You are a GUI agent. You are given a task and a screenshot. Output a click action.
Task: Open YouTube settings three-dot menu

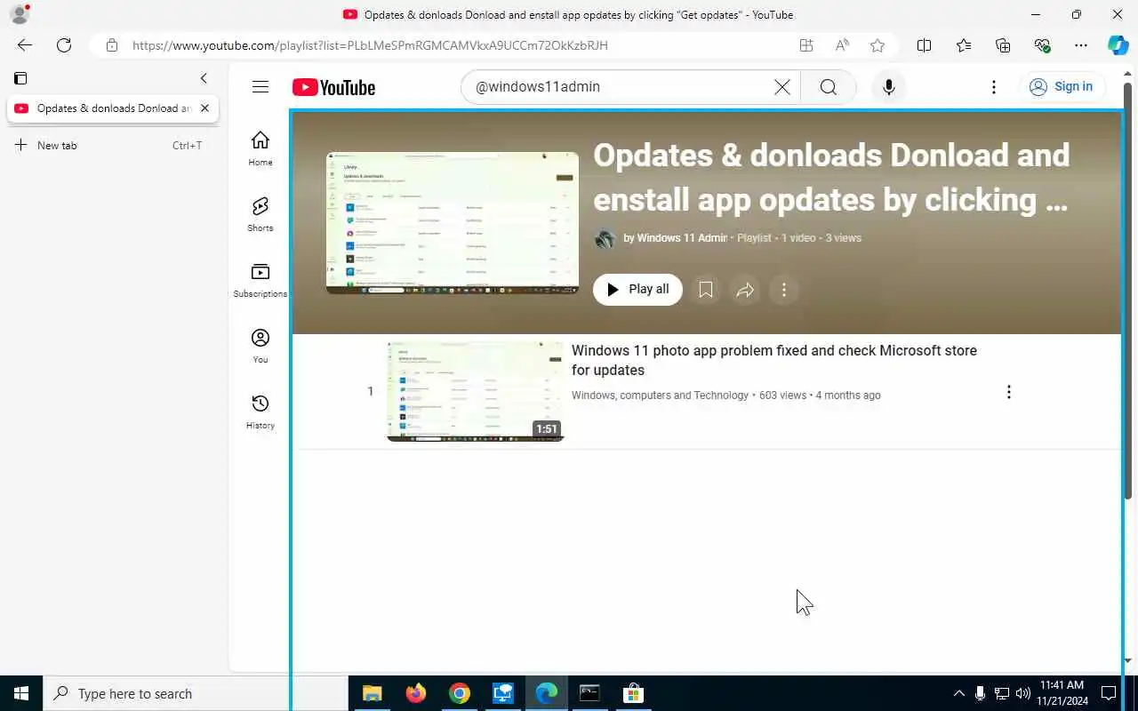[x=994, y=87]
